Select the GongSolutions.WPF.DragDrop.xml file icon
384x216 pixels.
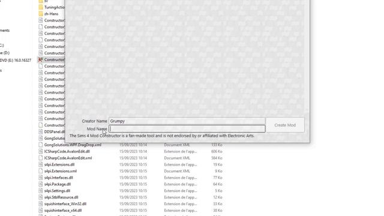41,145
